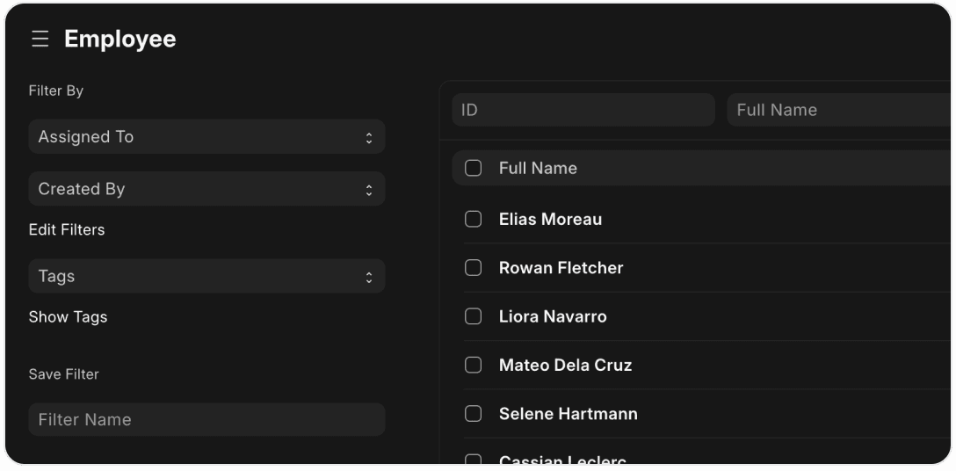
Task: Select the Selene Hartmann checkbox
Action: coord(474,413)
